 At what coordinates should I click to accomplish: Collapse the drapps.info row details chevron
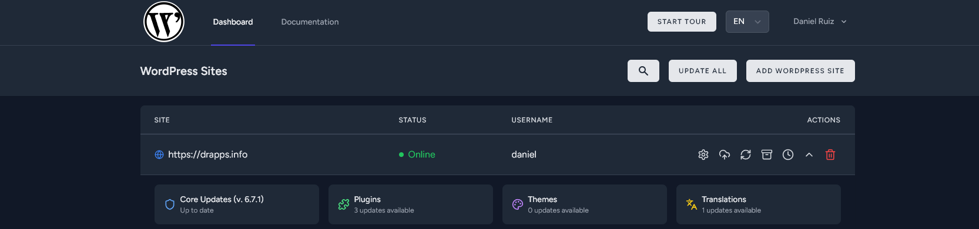[x=809, y=155]
